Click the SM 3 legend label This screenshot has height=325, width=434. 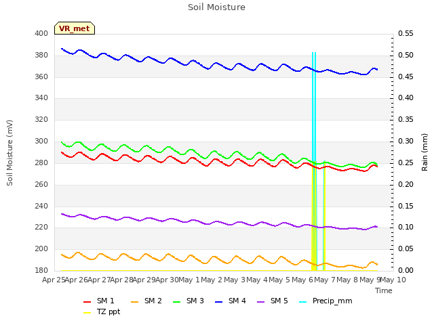pyautogui.click(x=195, y=301)
